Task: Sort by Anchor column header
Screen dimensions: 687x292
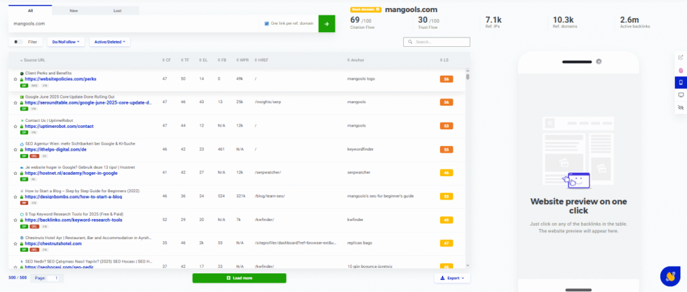Action: (x=356, y=60)
